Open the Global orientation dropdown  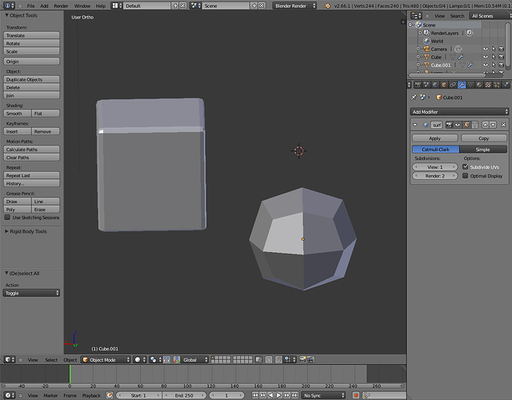pyautogui.click(x=194, y=359)
